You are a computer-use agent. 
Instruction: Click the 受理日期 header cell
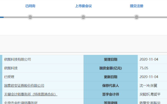(111, 60)
